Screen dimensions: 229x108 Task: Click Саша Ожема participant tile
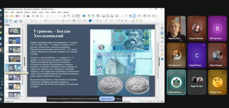197,28
